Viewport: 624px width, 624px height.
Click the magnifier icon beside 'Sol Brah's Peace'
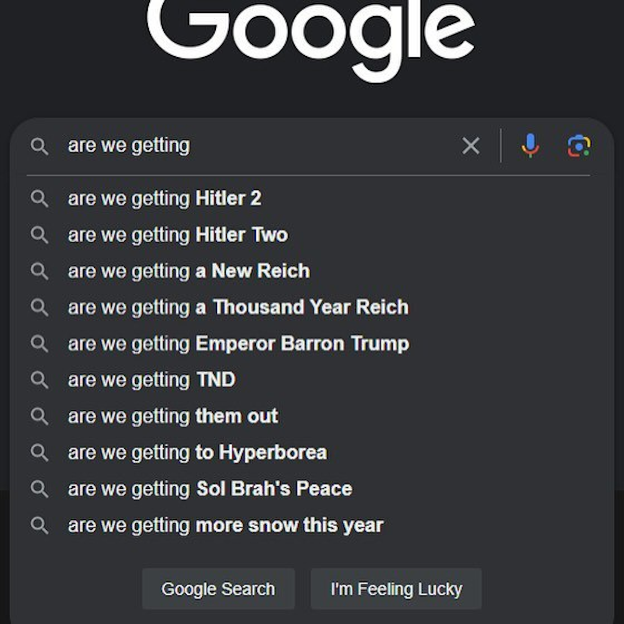click(x=40, y=489)
